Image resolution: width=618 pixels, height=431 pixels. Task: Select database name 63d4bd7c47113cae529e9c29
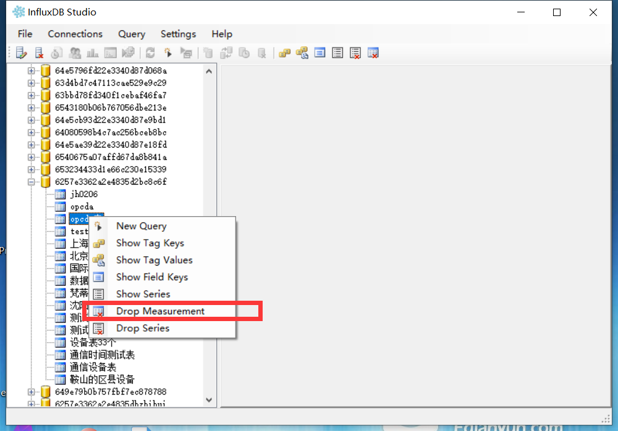[x=111, y=83]
